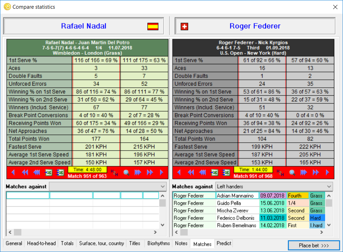The width and height of the screenshot is (343, 252).
Task: Select the Mischa Zverev match row
Action: click(x=249, y=210)
